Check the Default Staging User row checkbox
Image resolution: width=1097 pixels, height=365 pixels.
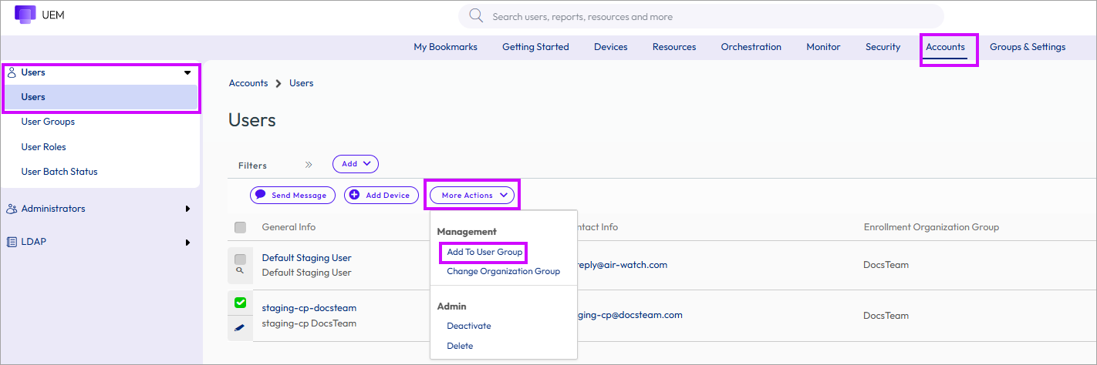coord(240,259)
